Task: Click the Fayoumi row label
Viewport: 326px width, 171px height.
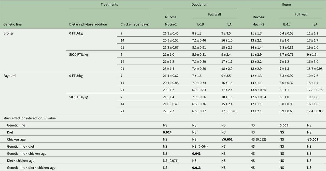Action: [10, 76]
